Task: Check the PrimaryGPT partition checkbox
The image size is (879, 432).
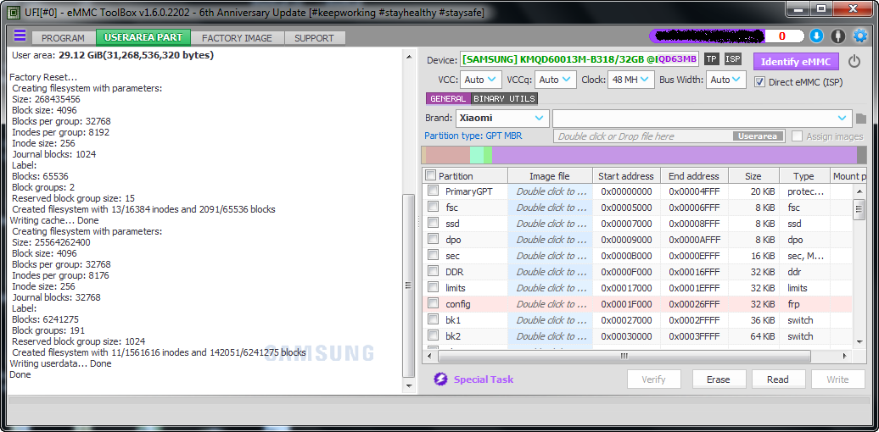Action: [433, 191]
